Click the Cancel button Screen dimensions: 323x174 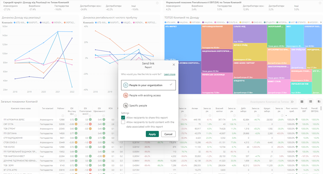(168, 134)
